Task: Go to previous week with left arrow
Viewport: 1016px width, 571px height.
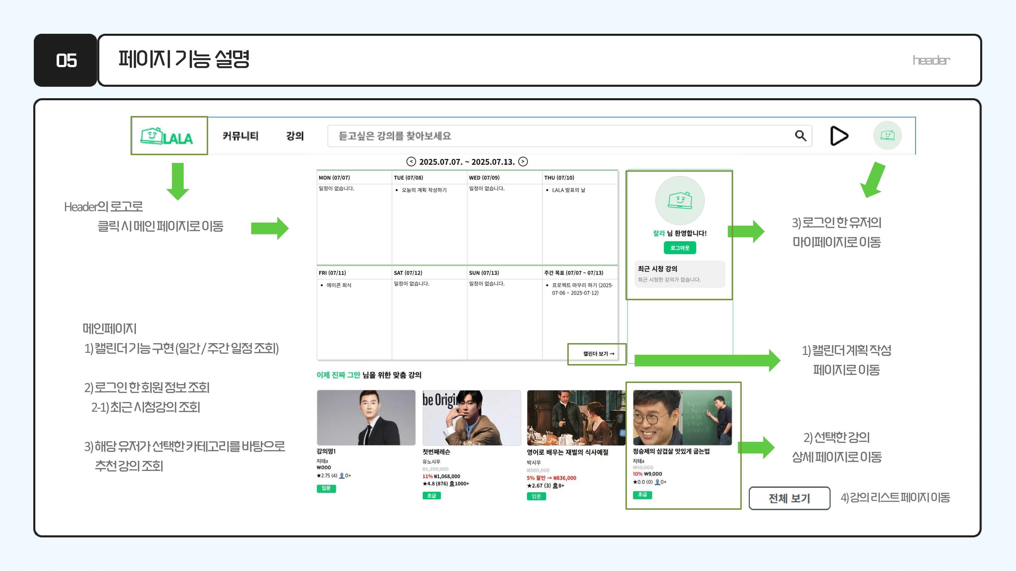Action: point(411,162)
